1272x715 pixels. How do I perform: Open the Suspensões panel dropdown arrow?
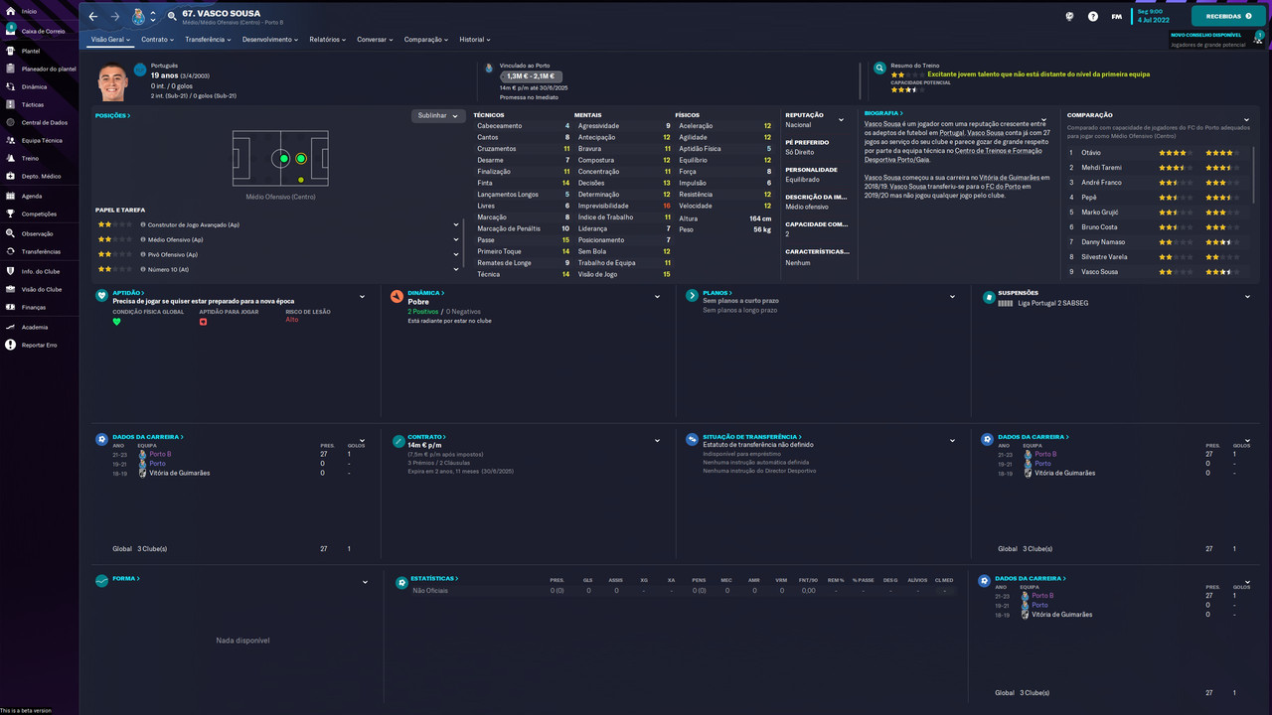1247,297
